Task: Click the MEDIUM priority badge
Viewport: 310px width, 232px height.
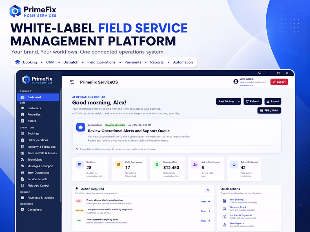Action: pyautogui.click(x=80, y=211)
